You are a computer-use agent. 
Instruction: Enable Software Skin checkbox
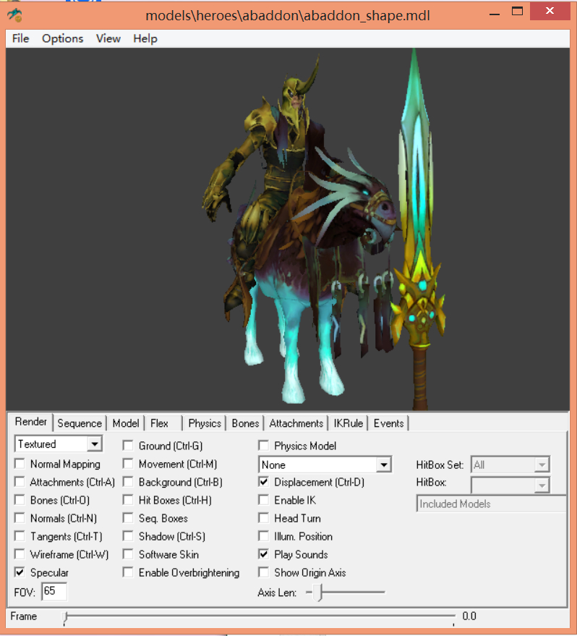pyautogui.click(x=128, y=554)
